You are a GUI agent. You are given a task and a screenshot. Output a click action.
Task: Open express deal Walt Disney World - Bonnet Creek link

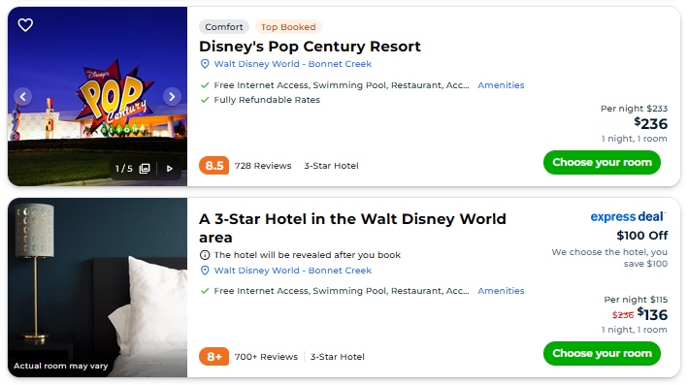point(293,271)
